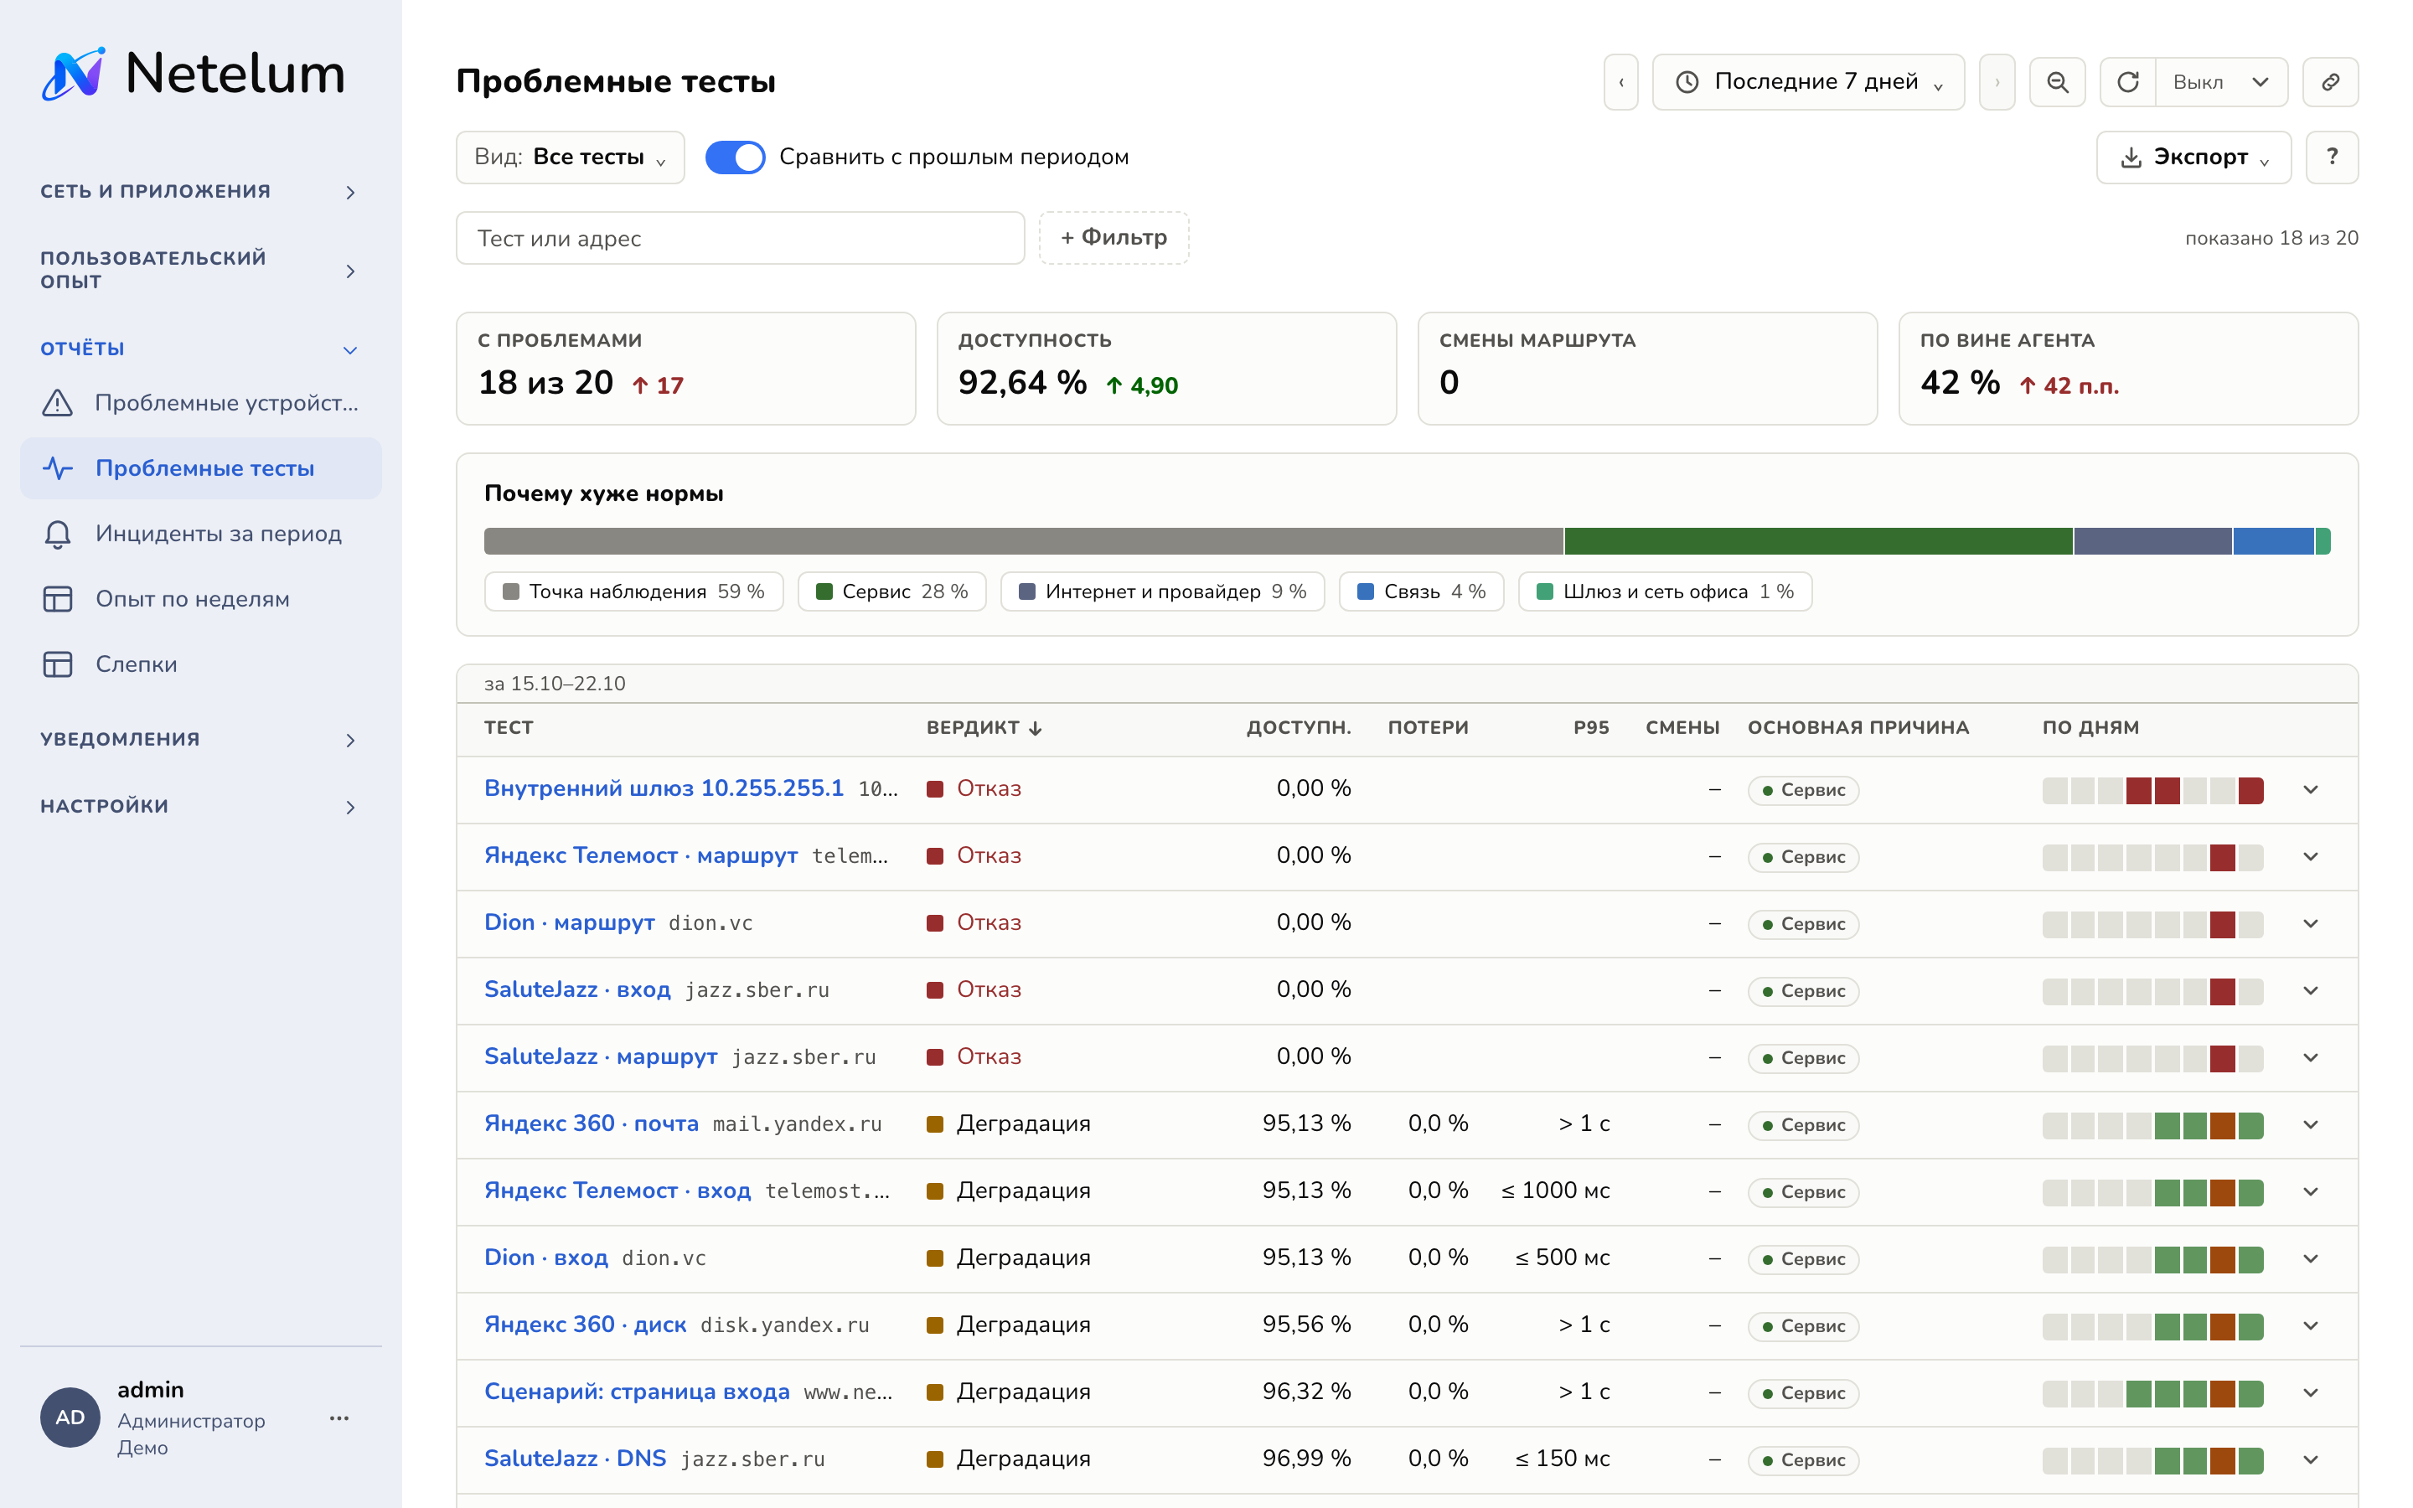Click Связь 4 % legend chip
The height and width of the screenshot is (1508, 2413).
pos(1421,591)
